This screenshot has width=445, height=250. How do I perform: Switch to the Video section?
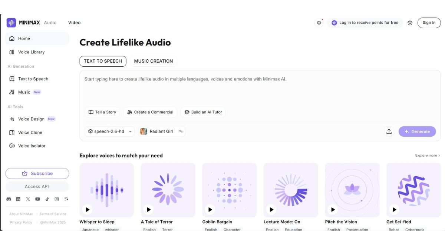pyautogui.click(x=74, y=23)
